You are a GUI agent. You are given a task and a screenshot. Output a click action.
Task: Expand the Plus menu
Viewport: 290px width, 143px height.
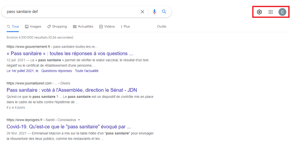[125, 27]
